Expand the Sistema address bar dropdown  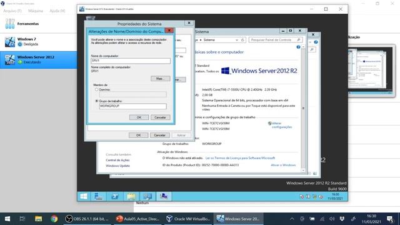[237, 40]
